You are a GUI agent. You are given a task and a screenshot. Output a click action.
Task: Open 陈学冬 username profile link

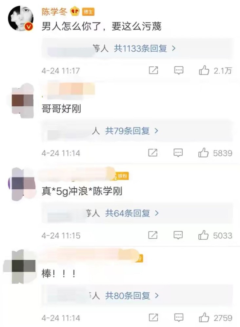(54, 11)
